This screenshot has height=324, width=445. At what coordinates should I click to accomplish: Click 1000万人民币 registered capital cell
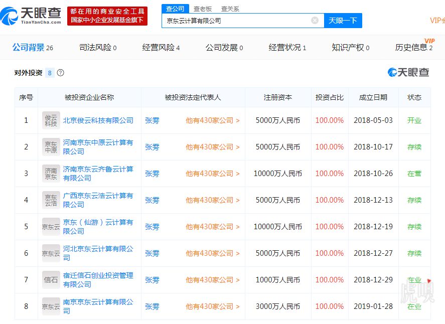278,280
